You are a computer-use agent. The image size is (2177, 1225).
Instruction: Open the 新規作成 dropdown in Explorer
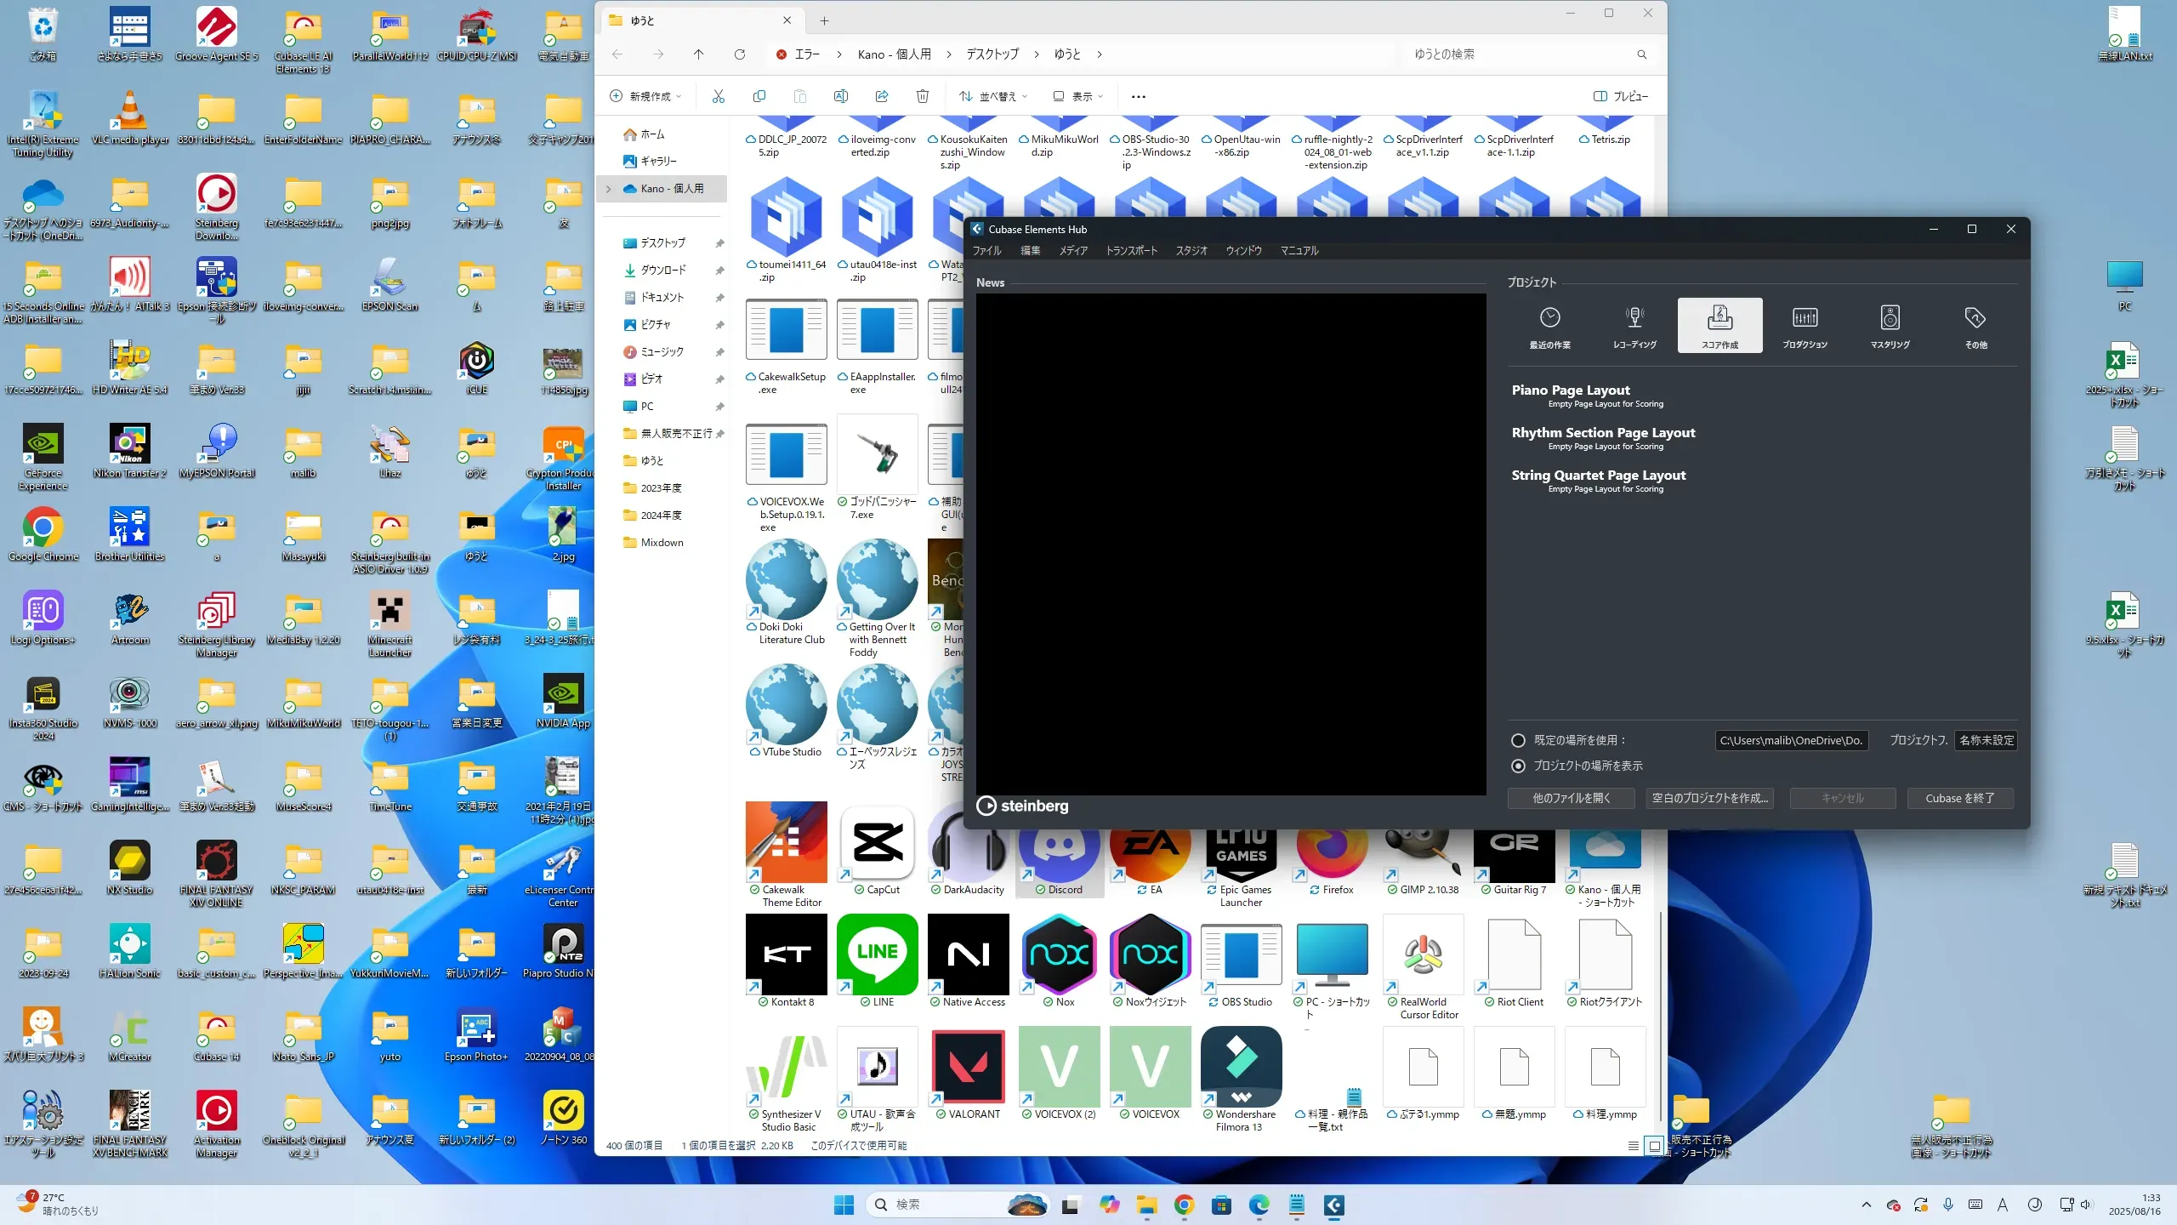point(645,96)
